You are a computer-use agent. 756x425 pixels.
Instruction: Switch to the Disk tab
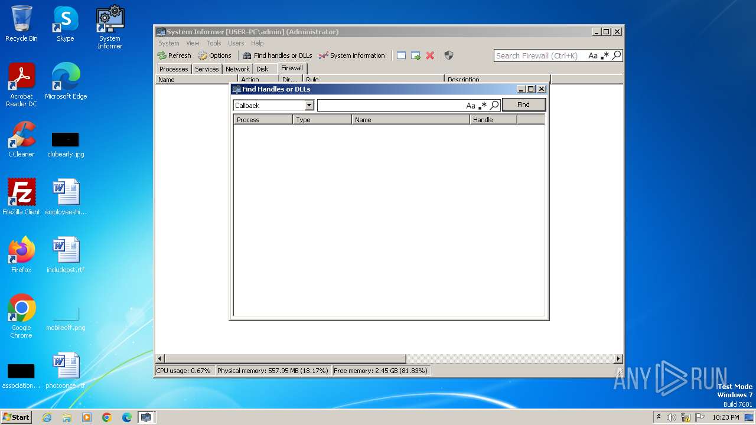[x=262, y=69]
